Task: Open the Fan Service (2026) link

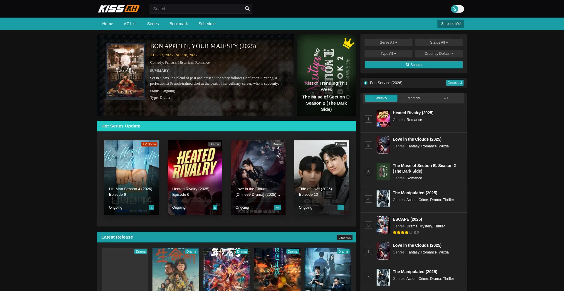Action: (x=386, y=83)
